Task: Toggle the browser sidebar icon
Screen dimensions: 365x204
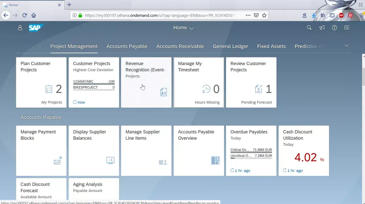Action: [332, 15]
